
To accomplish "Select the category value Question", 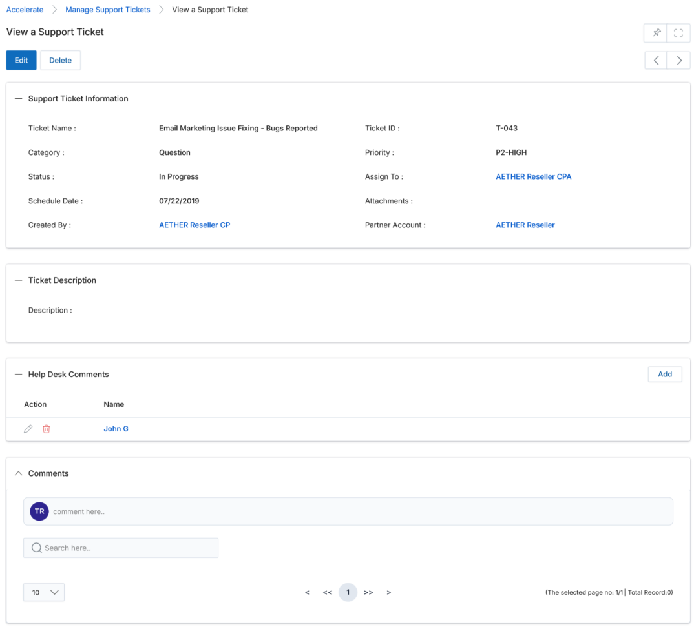I will [x=174, y=152].
